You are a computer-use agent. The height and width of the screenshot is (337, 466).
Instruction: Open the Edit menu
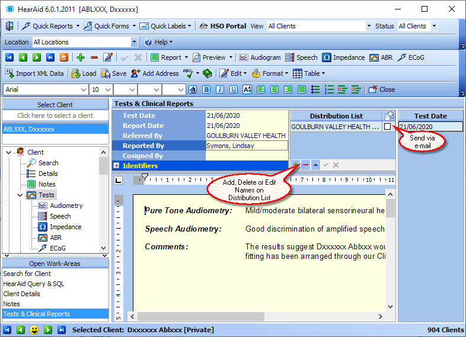coord(234,73)
